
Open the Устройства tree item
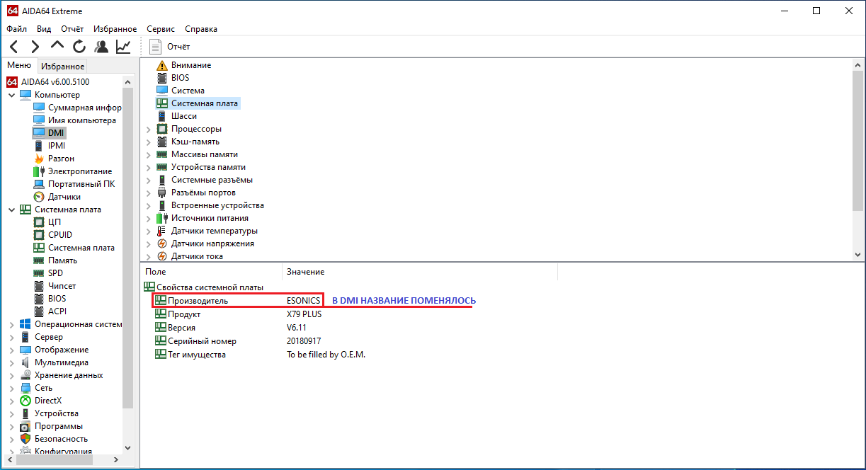tap(49, 413)
